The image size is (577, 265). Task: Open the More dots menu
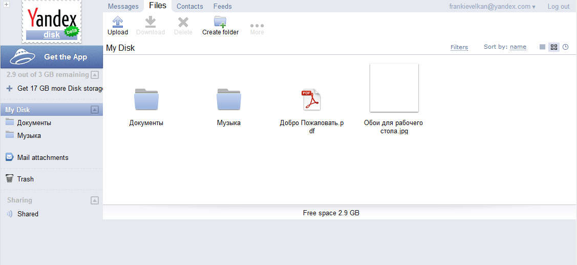pyautogui.click(x=257, y=26)
